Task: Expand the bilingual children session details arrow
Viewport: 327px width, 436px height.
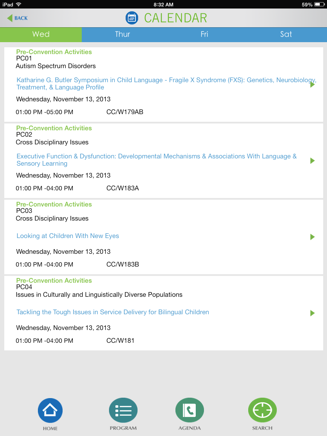Action: [312, 313]
